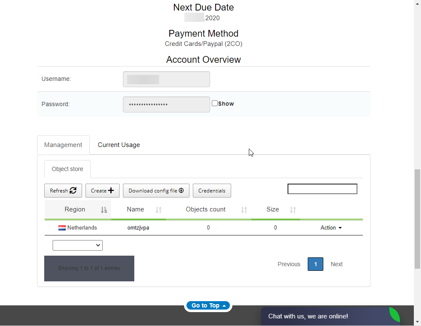Open the Action dropdown for omtzjvpa
Screen dimensions: 421x326
point(331,228)
